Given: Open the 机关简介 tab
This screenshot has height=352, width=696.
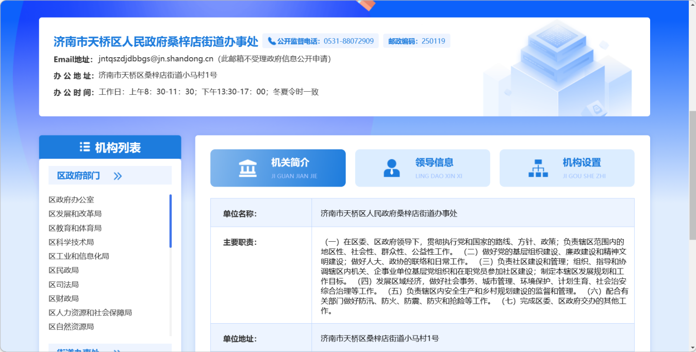Looking at the screenshot, I should pos(278,168).
